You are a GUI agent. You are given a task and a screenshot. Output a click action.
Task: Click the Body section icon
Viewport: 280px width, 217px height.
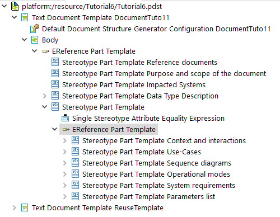point(35,40)
